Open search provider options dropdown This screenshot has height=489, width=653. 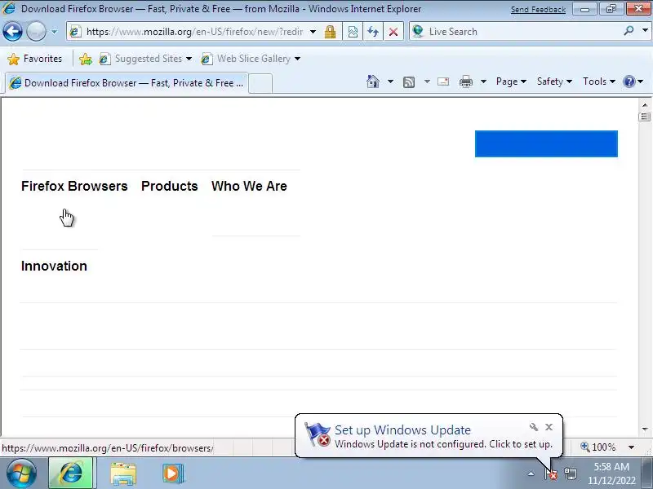pyautogui.click(x=645, y=31)
